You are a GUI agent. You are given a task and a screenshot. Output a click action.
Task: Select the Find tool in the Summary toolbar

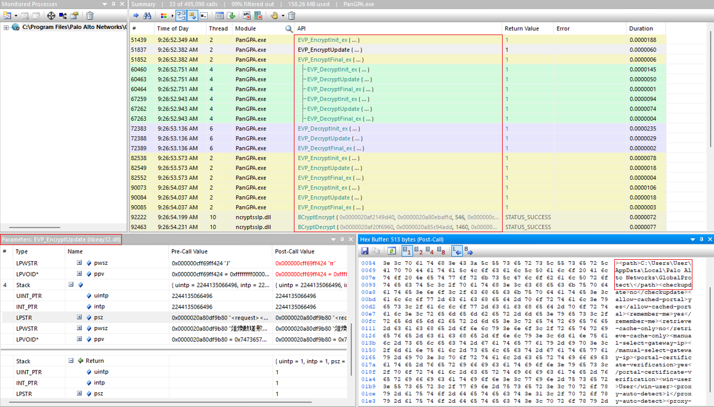(148, 17)
